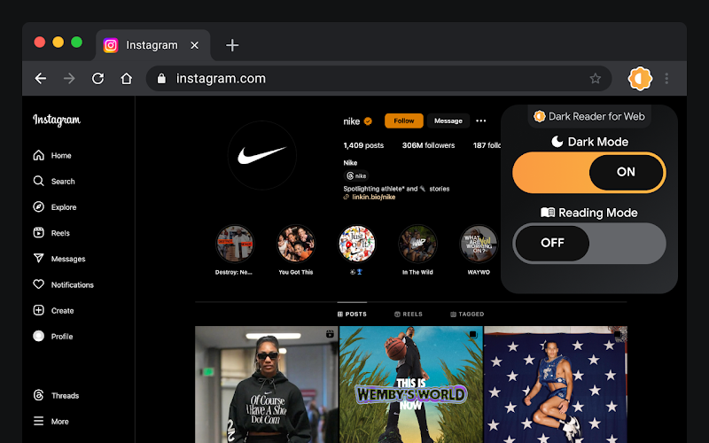Open Reels in the sidebar
The image size is (709, 443).
(51, 233)
